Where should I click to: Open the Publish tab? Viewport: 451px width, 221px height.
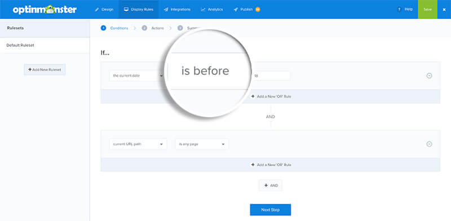coord(244,10)
